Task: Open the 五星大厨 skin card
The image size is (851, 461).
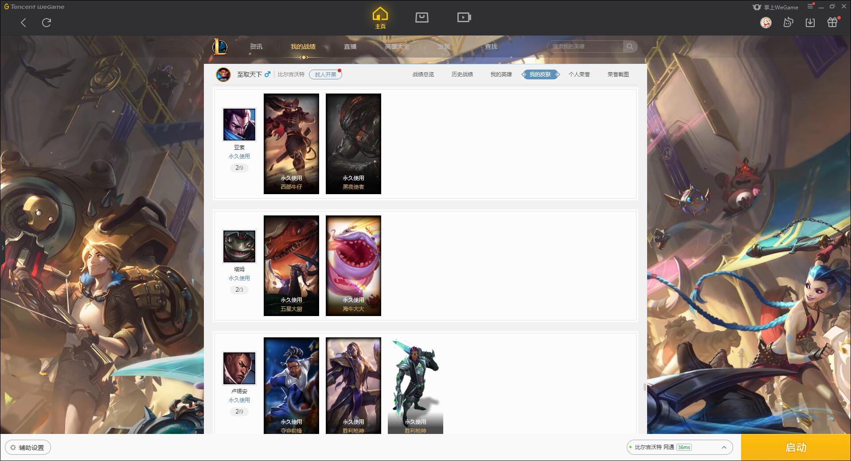Action: pyautogui.click(x=291, y=266)
